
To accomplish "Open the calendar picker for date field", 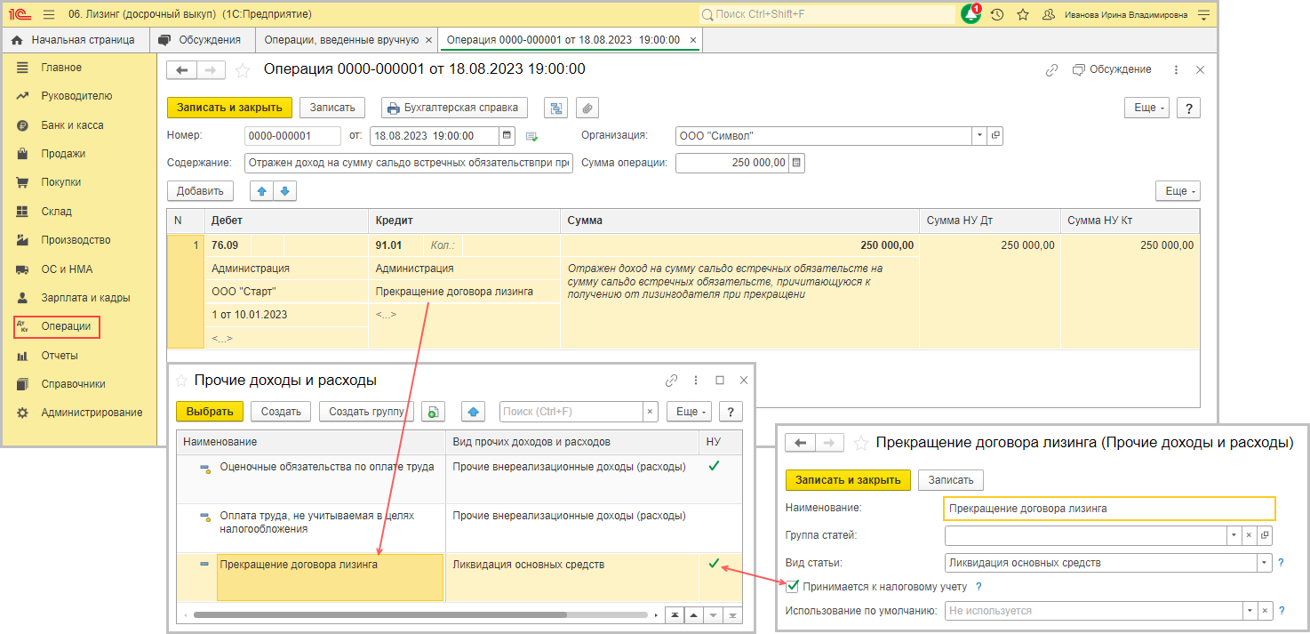I will pyautogui.click(x=507, y=136).
